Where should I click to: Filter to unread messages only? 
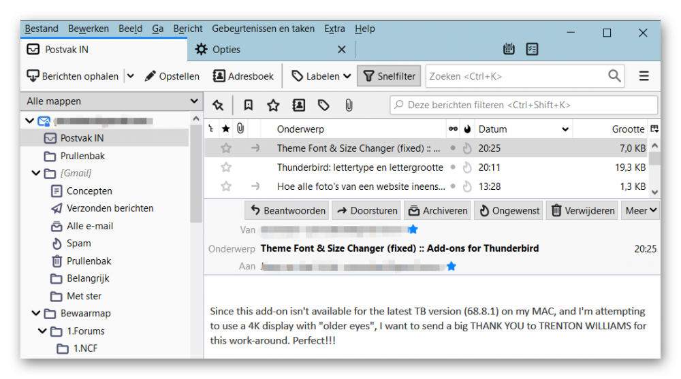tap(248, 105)
